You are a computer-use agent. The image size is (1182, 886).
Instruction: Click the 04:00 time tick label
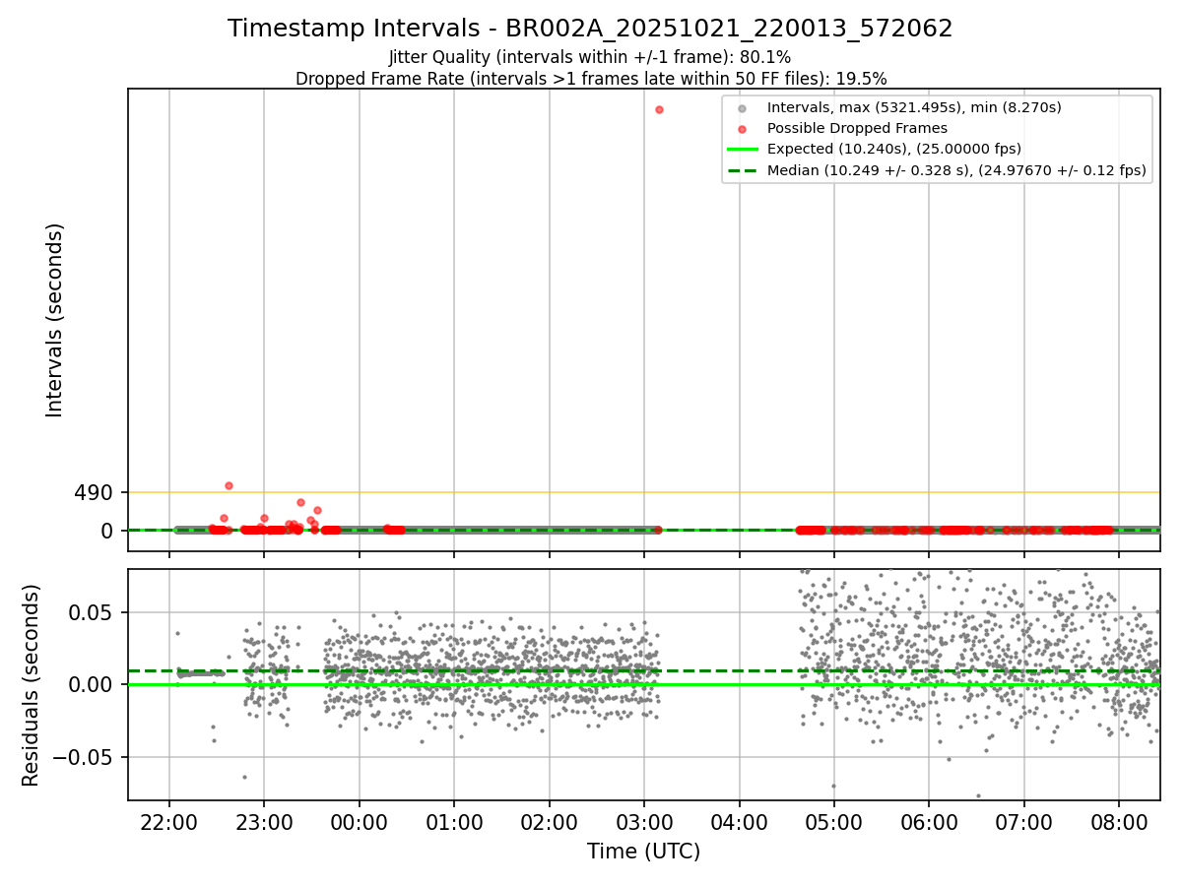[x=739, y=823]
